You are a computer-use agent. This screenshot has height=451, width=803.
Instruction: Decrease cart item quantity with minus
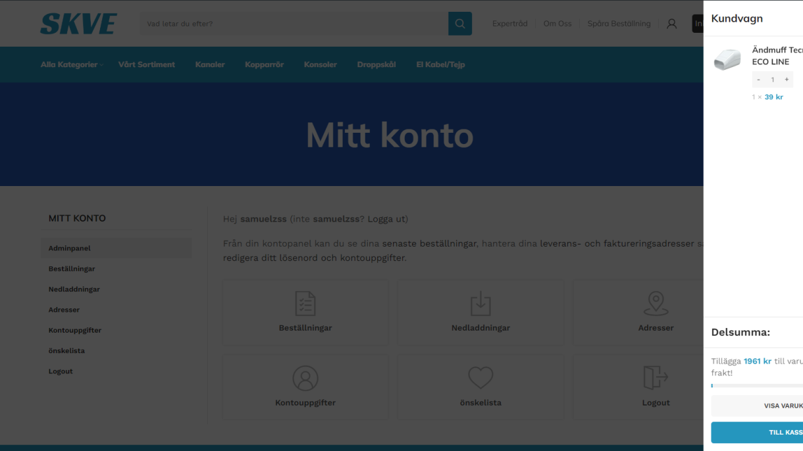pos(758,80)
